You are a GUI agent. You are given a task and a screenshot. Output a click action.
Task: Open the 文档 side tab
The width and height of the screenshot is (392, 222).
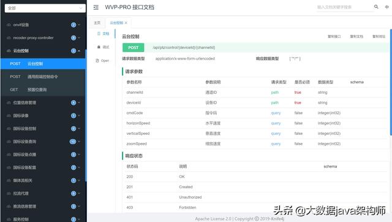point(103,34)
